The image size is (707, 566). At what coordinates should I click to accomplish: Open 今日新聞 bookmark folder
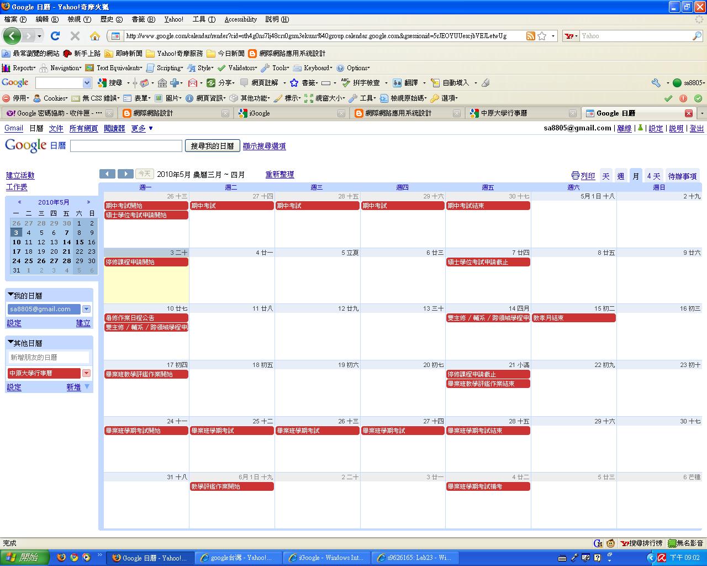coord(225,54)
